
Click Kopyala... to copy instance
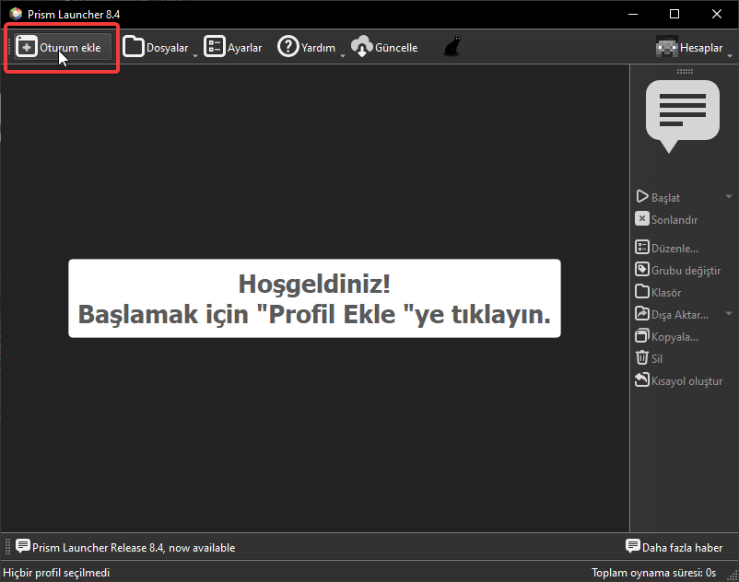[x=667, y=336]
